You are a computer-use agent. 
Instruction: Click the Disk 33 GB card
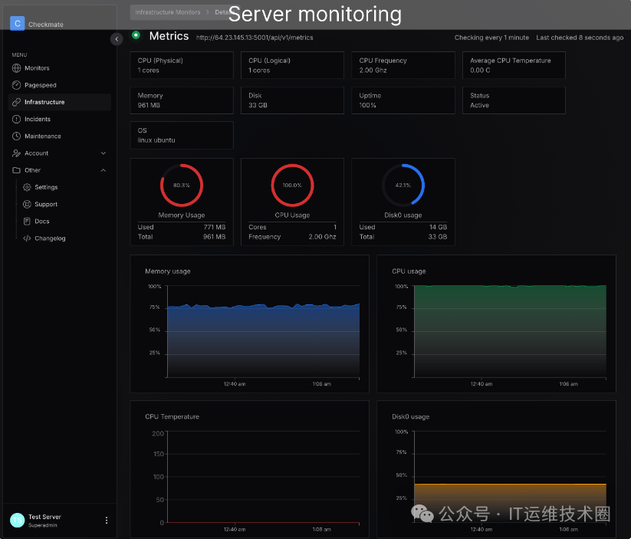click(293, 100)
